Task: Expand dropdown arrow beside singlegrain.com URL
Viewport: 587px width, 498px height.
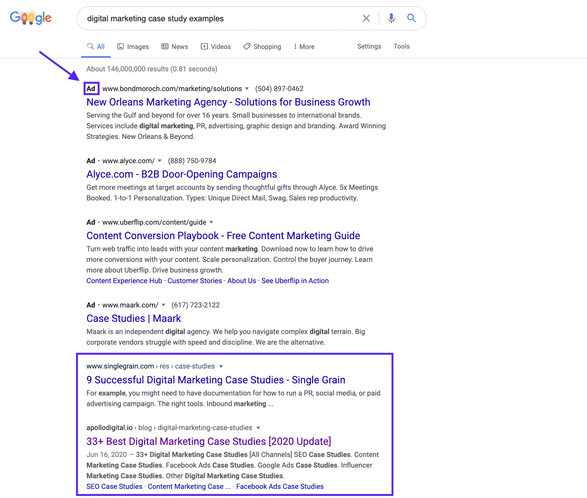Action: click(221, 366)
